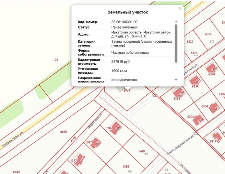
Task: Click building 6851 on the map
Action: 195,80
